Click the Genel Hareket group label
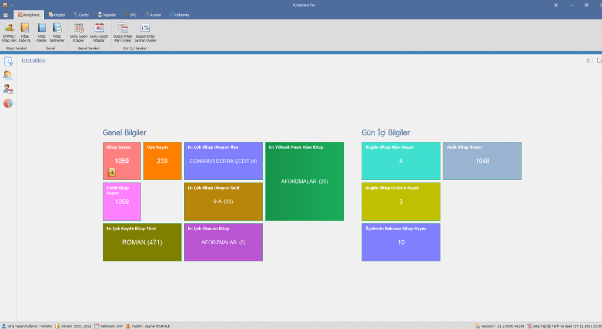The width and height of the screenshot is (602, 329). [89, 48]
